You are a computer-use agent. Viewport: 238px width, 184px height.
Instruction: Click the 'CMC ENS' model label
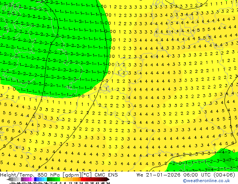point(106,175)
